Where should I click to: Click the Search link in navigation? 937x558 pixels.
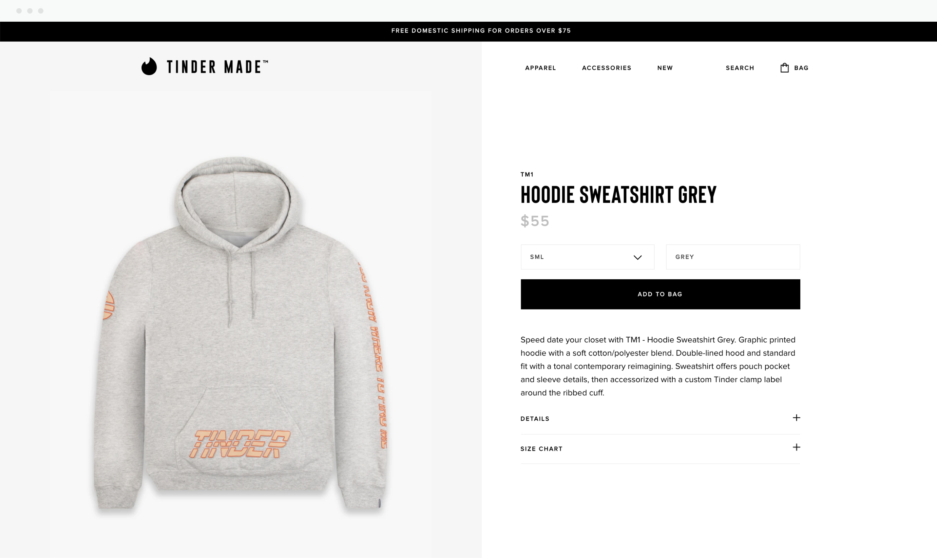coord(740,68)
